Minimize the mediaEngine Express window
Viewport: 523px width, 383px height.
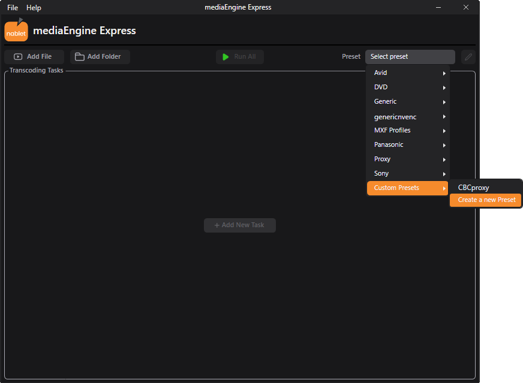[438, 7]
